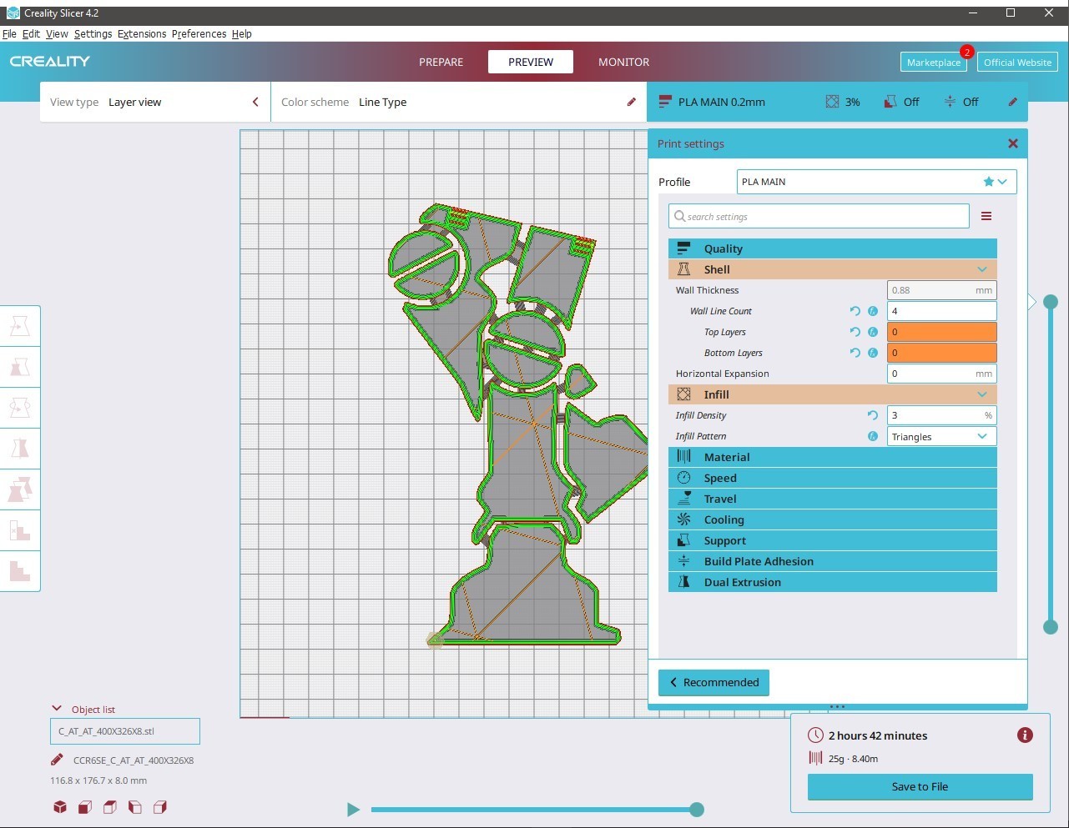Select C_AT_AT_400X326X8.stl in the object list
This screenshot has width=1069, height=828.
coord(125,731)
